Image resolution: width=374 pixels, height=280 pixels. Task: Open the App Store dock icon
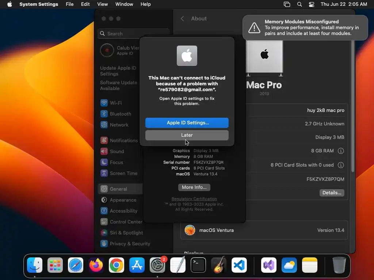click(137, 265)
